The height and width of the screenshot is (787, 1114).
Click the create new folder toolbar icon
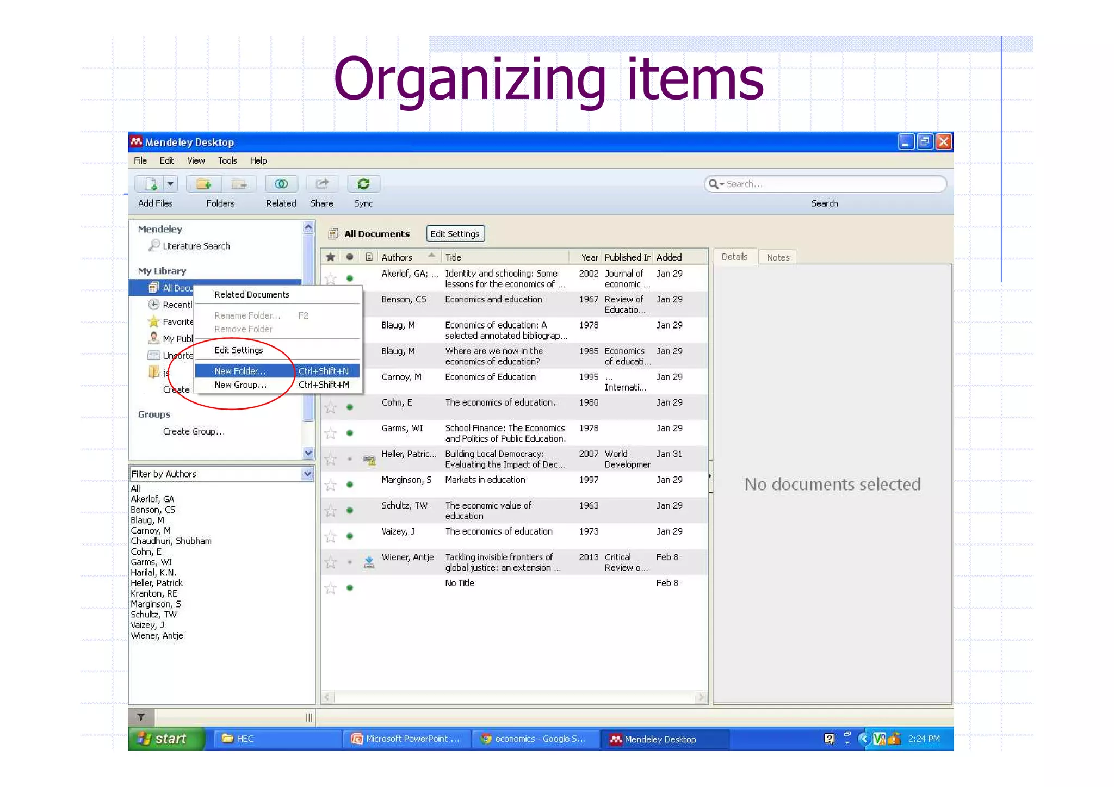204,184
